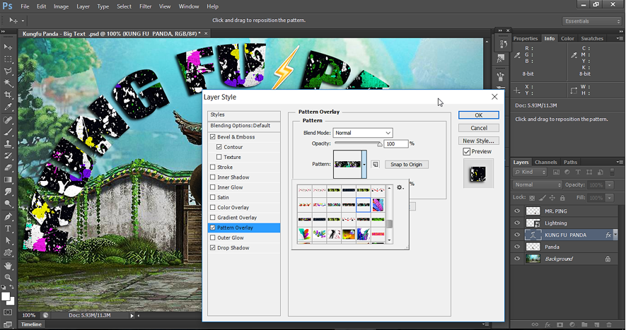Click the lock position icon in Layers
This screenshot has width=626, height=330.
pyautogui.click(x=552, y=198)
